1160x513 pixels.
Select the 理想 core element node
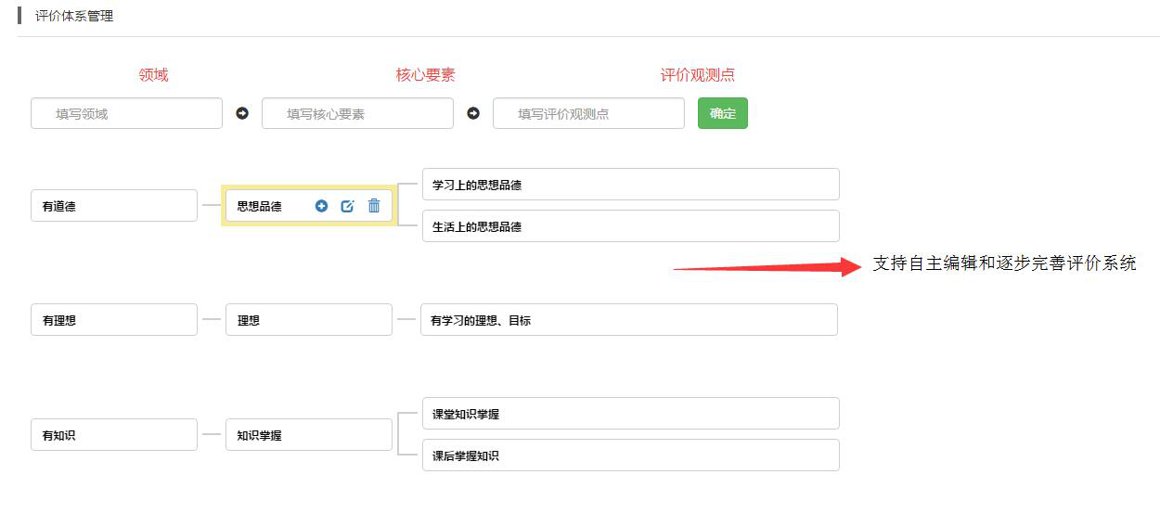(308, 320)
